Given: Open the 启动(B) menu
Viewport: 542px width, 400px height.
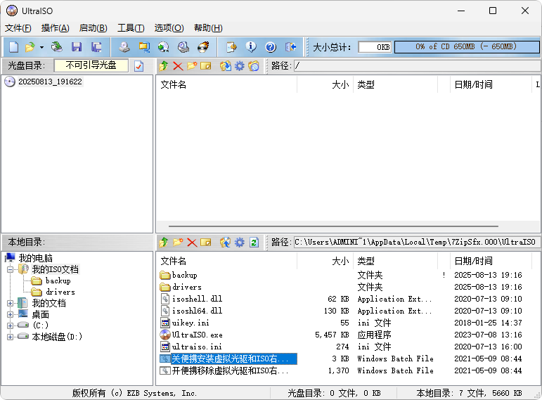Looking at the screenshot, I should 93,28.
